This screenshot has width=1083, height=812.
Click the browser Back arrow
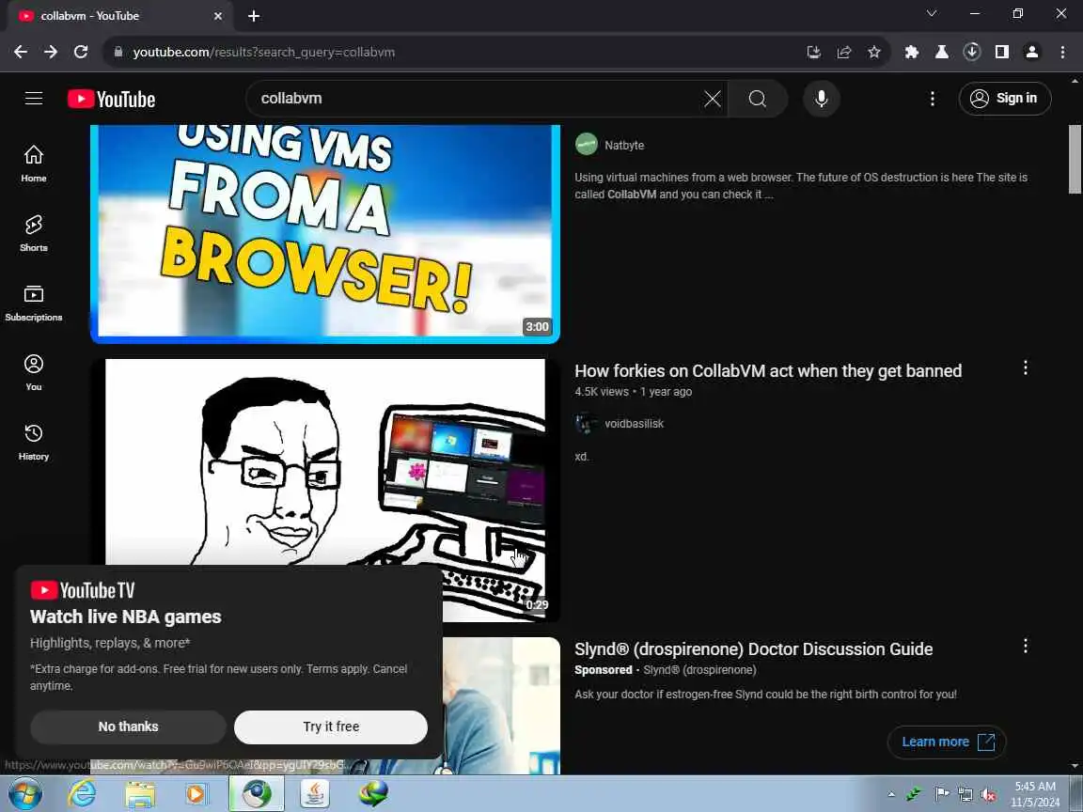tap(21, 52)
